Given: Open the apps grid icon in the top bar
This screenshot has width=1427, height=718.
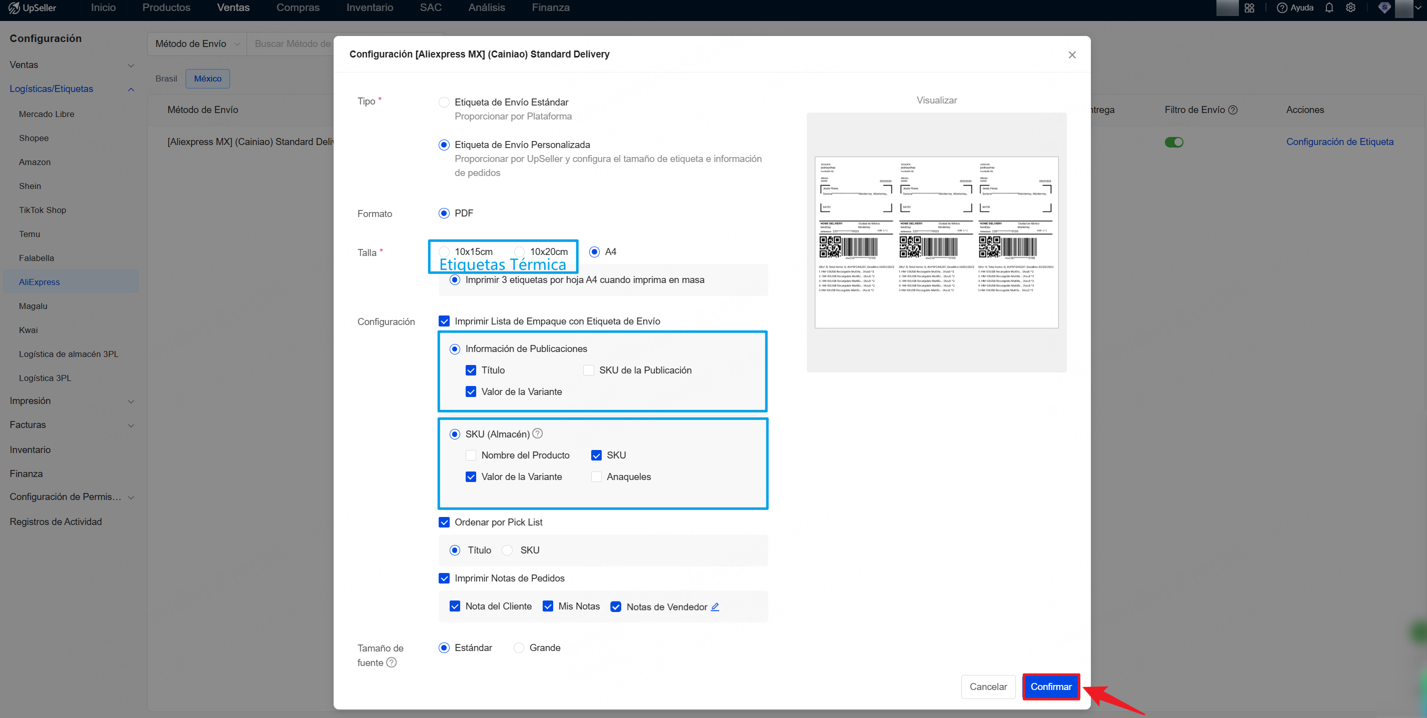Looking at the screenshot, I should click(1249, 8).
